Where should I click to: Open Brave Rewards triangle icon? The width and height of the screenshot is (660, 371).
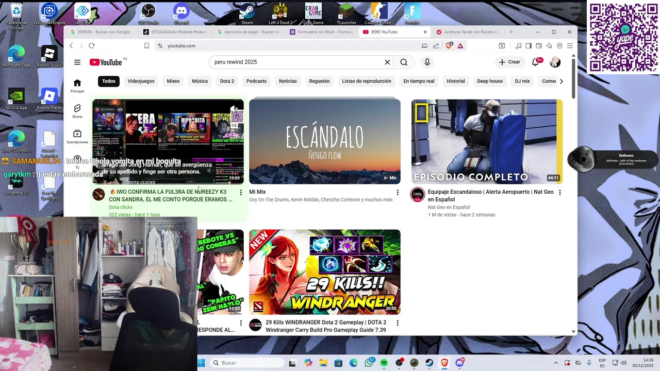[x=460, y=46]
